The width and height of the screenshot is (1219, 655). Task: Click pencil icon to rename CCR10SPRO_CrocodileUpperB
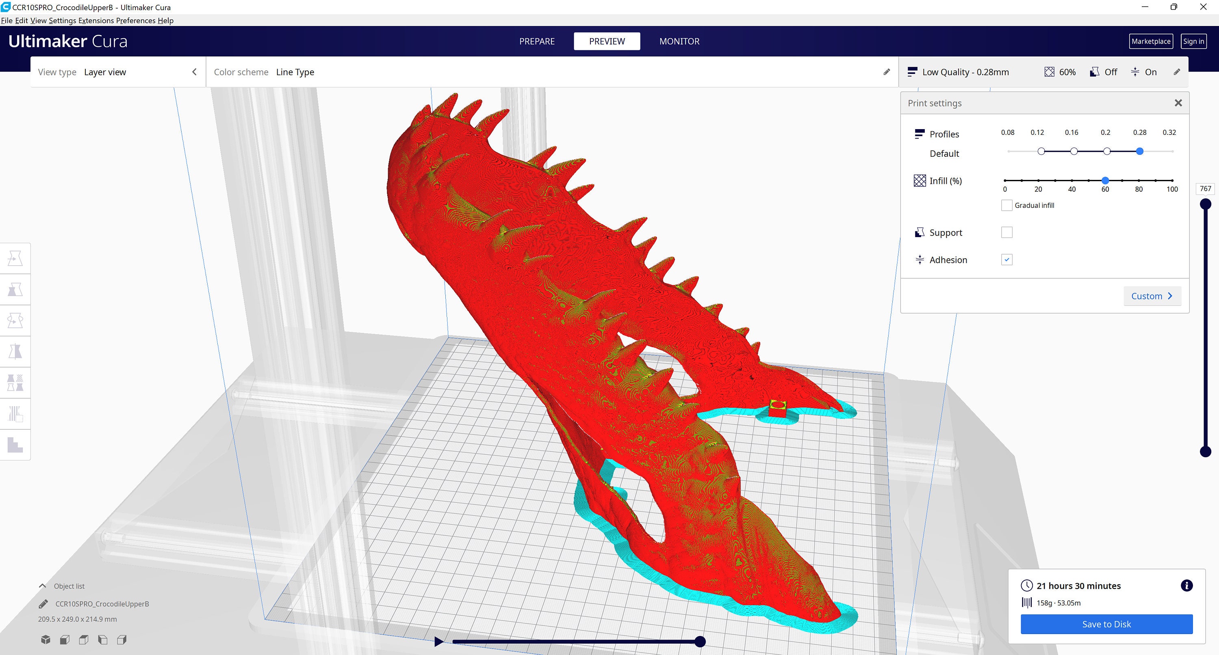43,604
